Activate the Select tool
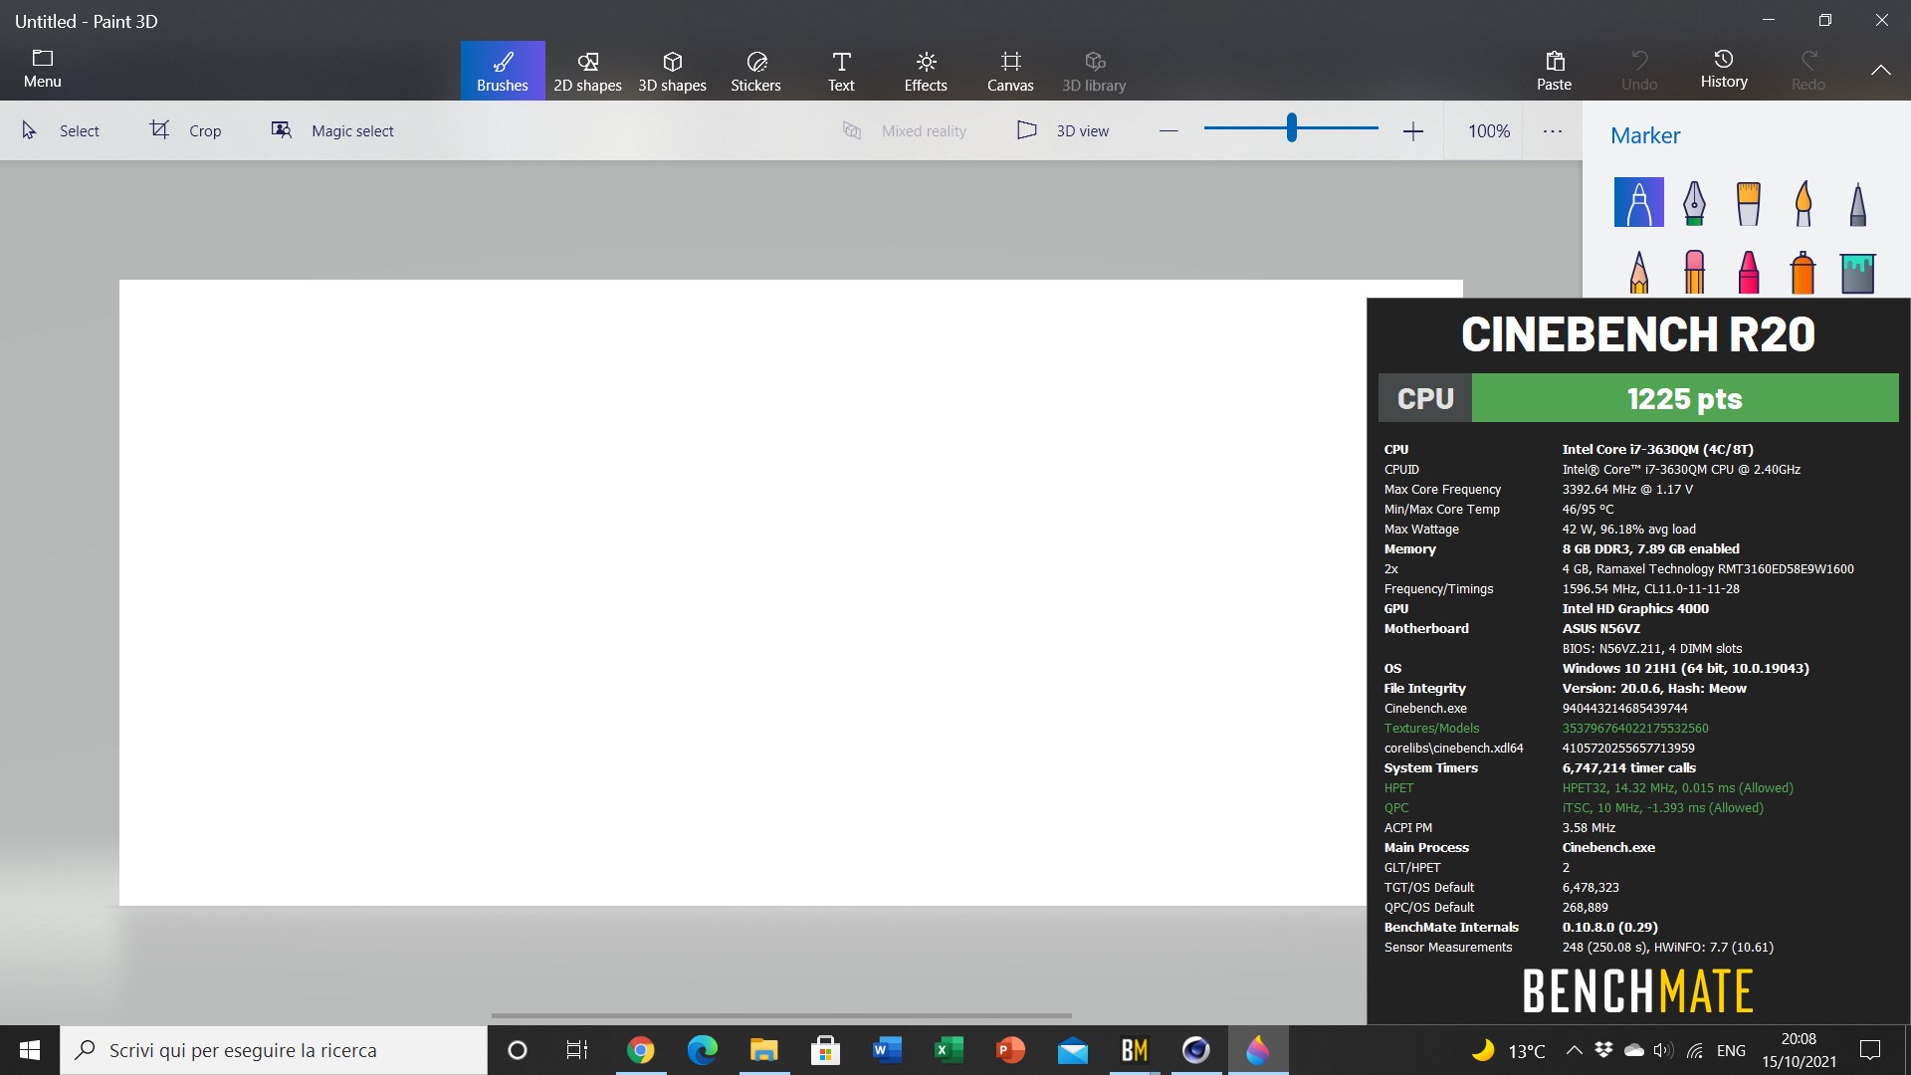The height and width of the screenshot is (1075, 1911). click(x=61, y=130)
